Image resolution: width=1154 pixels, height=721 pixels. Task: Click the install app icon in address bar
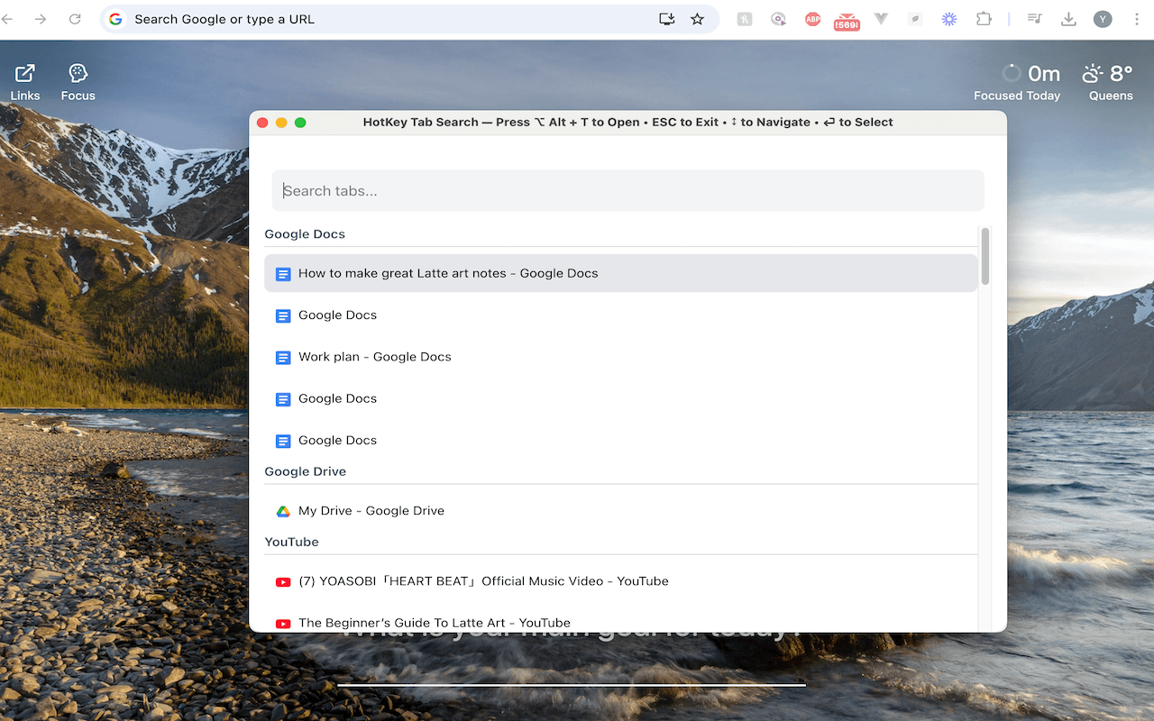[667, 19]
